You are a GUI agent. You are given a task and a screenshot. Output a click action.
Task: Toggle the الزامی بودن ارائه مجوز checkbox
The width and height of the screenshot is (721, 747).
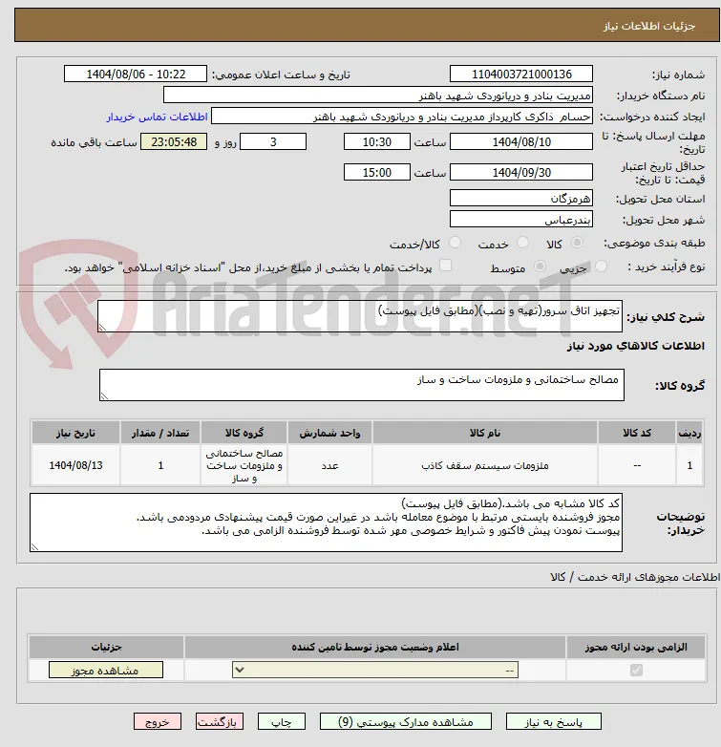pyautogui.click(x=636, y=671)
